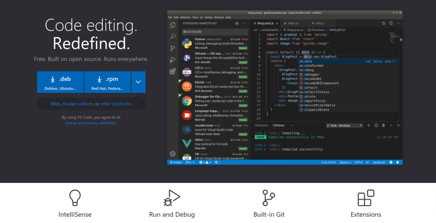Open the Source Control branch icon in activity bar

click(x=173, y=48)
